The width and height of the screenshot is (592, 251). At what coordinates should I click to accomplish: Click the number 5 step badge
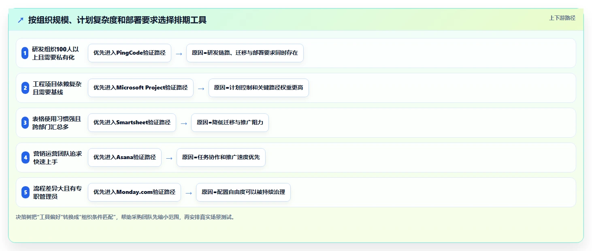pos(25,192)
